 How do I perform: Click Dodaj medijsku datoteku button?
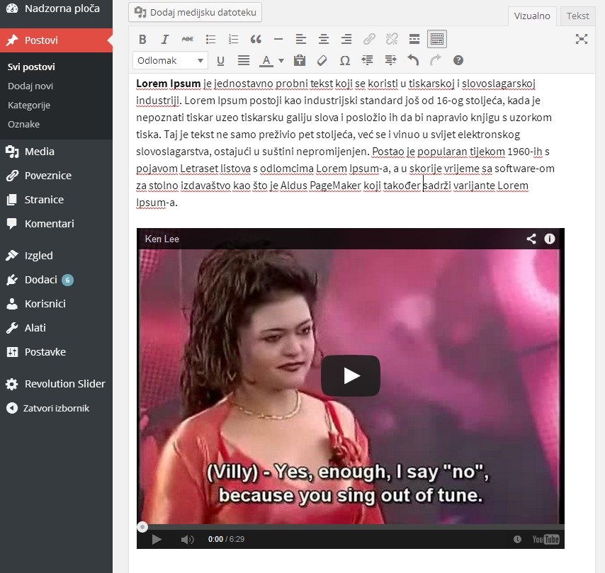(196, 12)
